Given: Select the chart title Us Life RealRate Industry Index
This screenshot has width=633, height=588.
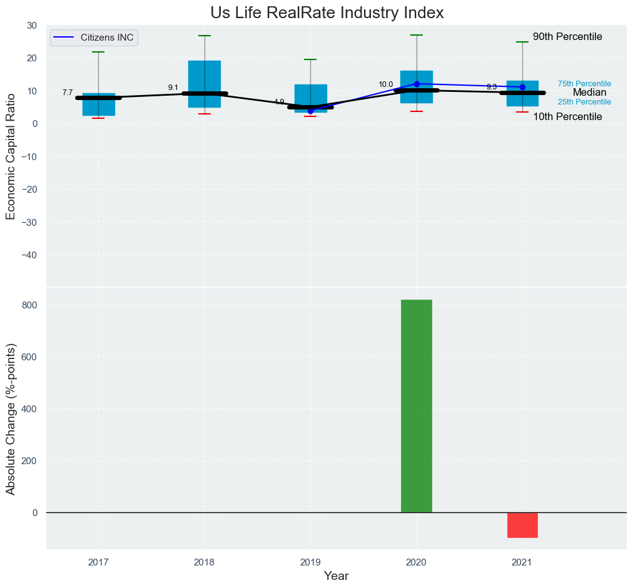Looking at the screenshot, I should click(x=327, y=13).
